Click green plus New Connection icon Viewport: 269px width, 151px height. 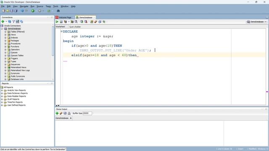point(3,21)
